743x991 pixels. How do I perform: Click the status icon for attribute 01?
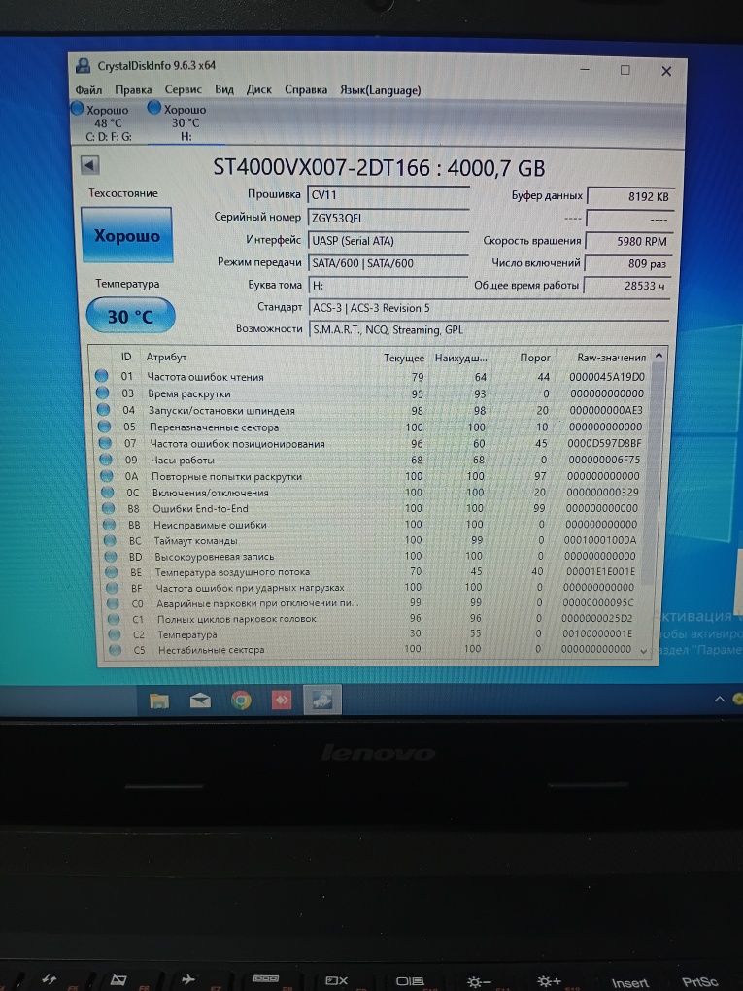tap(102, 376)
